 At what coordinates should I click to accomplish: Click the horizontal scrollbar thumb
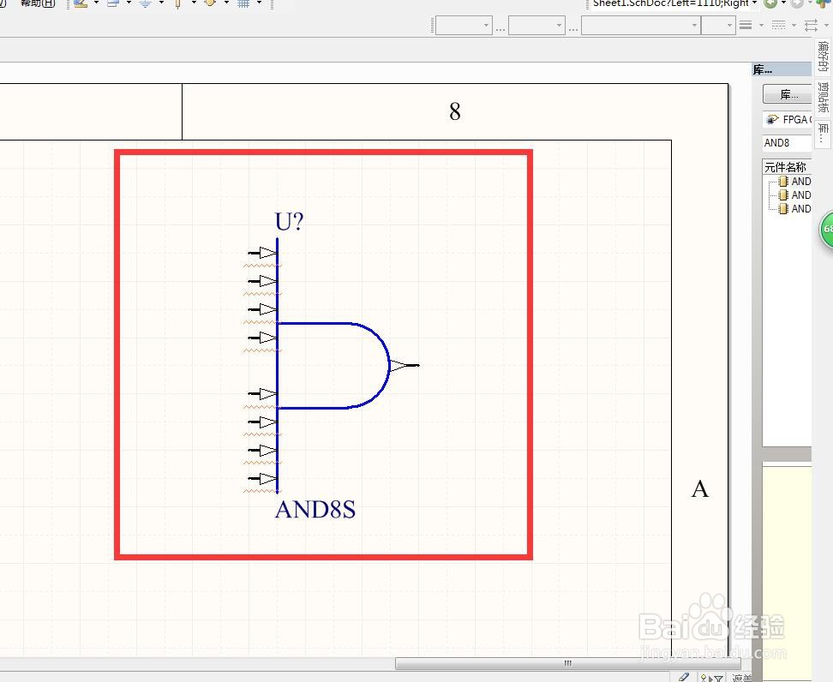pos(567,663)
